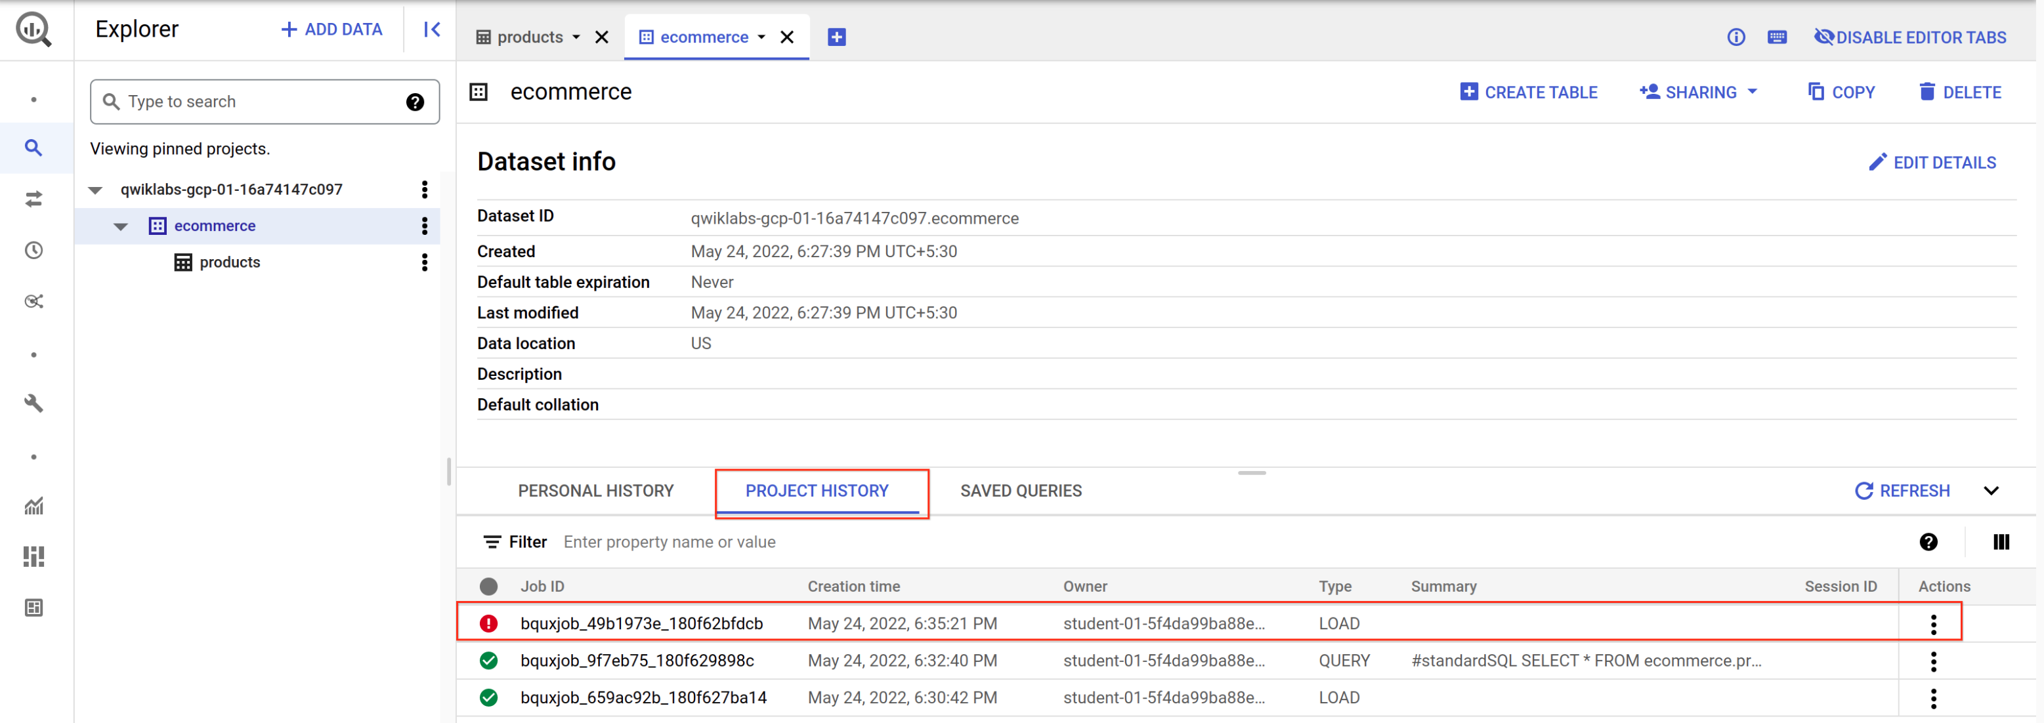Select the clock icon for scheduled queries

point(33,250)
